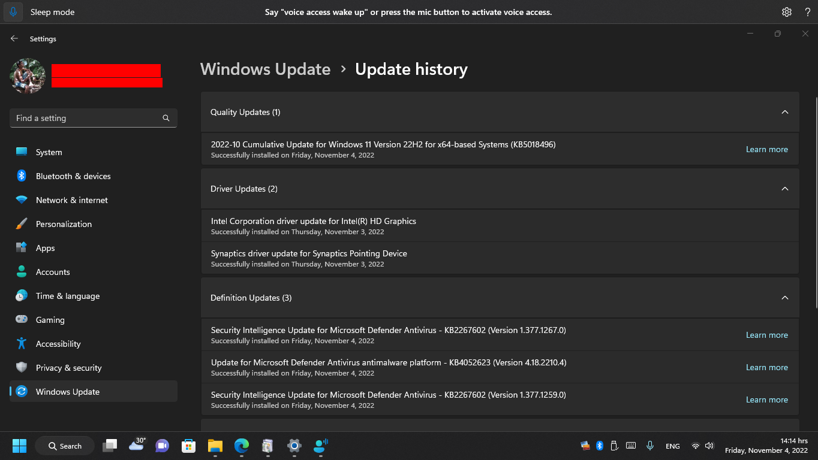Select the 2022-10 Cumulative Update entry text

tap(383, 144)
